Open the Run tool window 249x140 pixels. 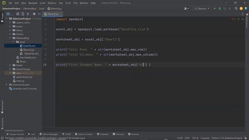pos(32,134)
